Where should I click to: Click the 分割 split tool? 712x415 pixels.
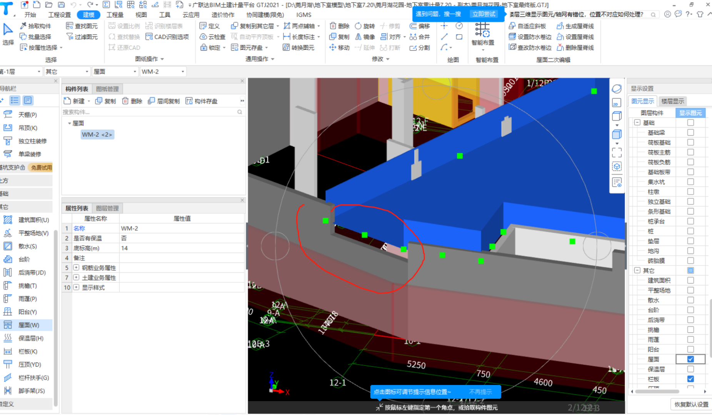tap(420, 47)
